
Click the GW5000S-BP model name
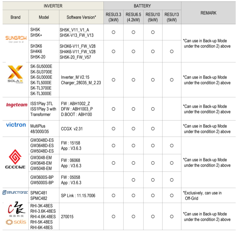42,182
